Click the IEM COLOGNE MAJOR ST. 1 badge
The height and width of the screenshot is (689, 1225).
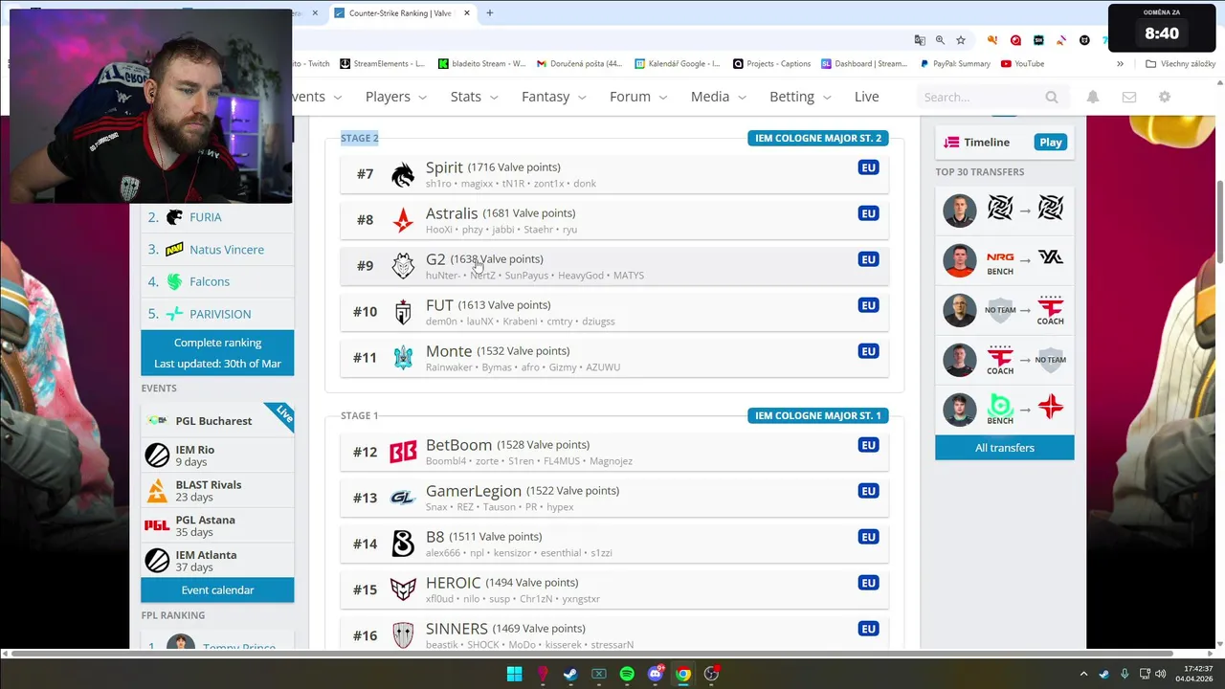coord(818,415)
